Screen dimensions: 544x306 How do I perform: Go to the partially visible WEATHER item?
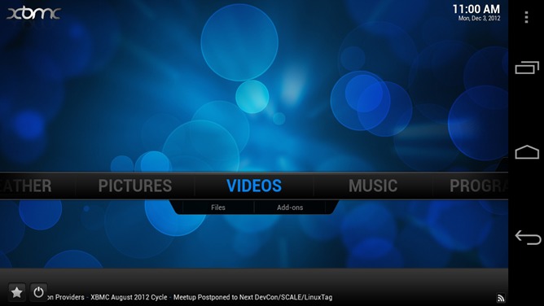[26, 186]
